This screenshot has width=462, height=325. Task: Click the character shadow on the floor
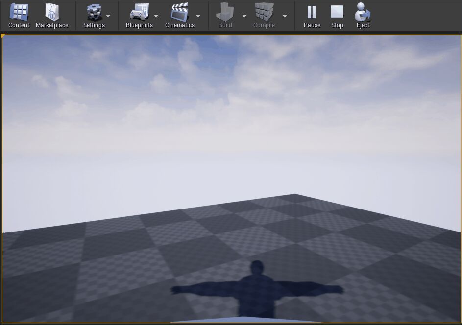257,290
